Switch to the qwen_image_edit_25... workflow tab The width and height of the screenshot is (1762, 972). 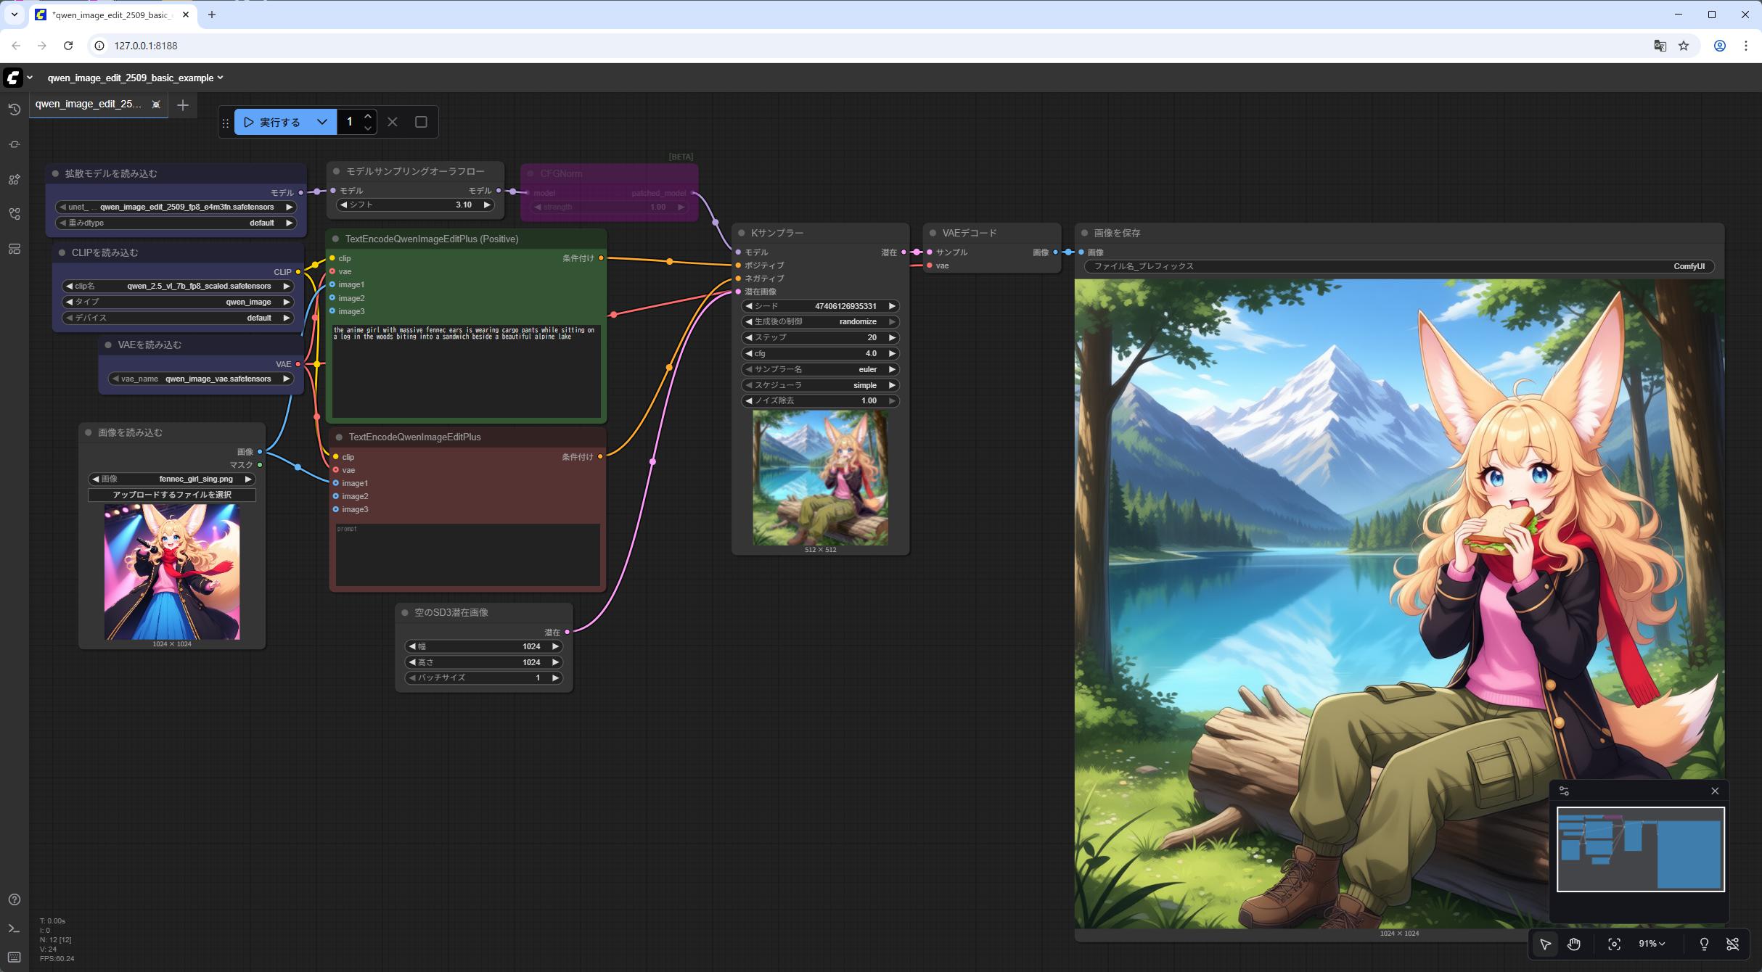pyautogui.click(x=89, y=104)
